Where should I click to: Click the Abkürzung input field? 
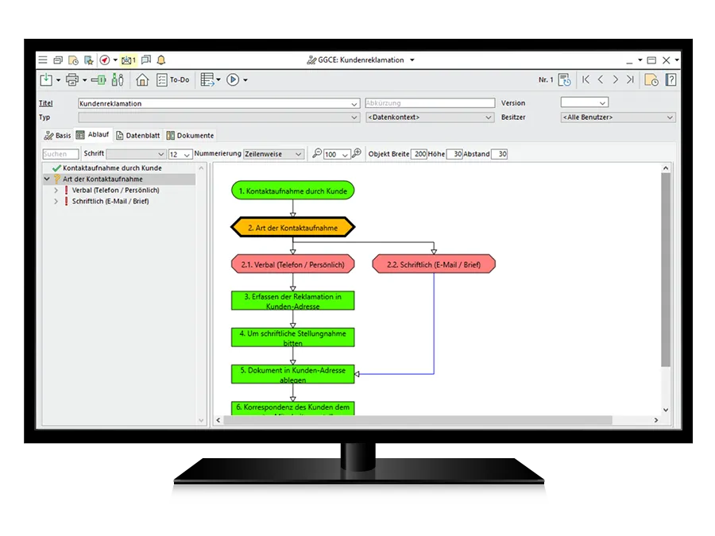coord(429,103)
